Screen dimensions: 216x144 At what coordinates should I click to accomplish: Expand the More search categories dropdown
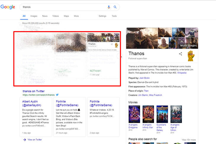point(76,16)
